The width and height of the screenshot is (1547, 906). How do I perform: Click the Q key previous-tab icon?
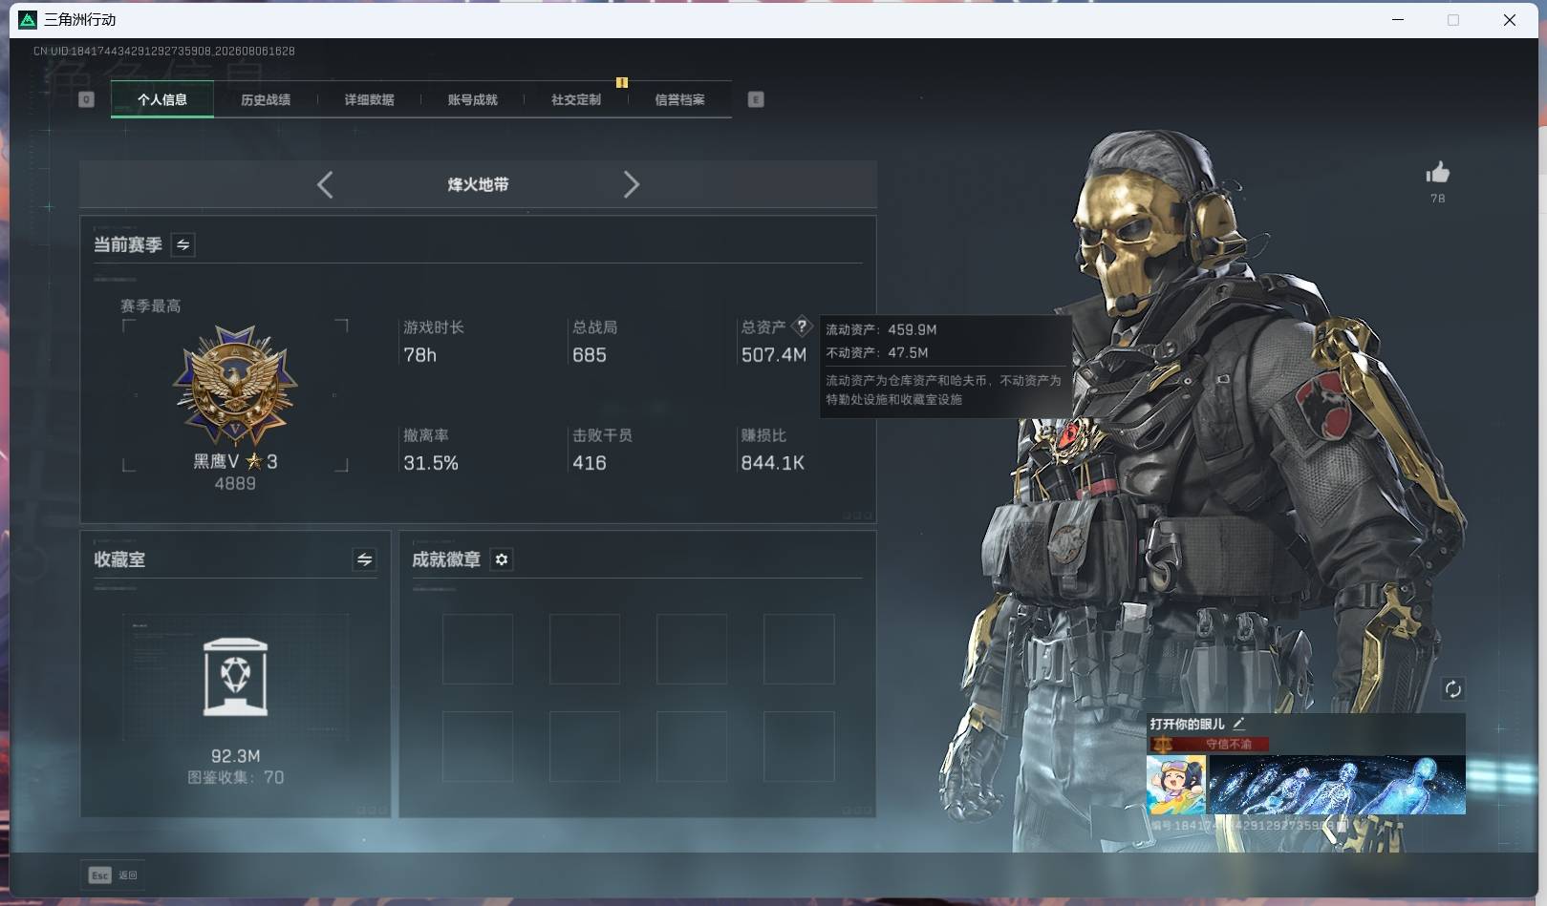86,99
